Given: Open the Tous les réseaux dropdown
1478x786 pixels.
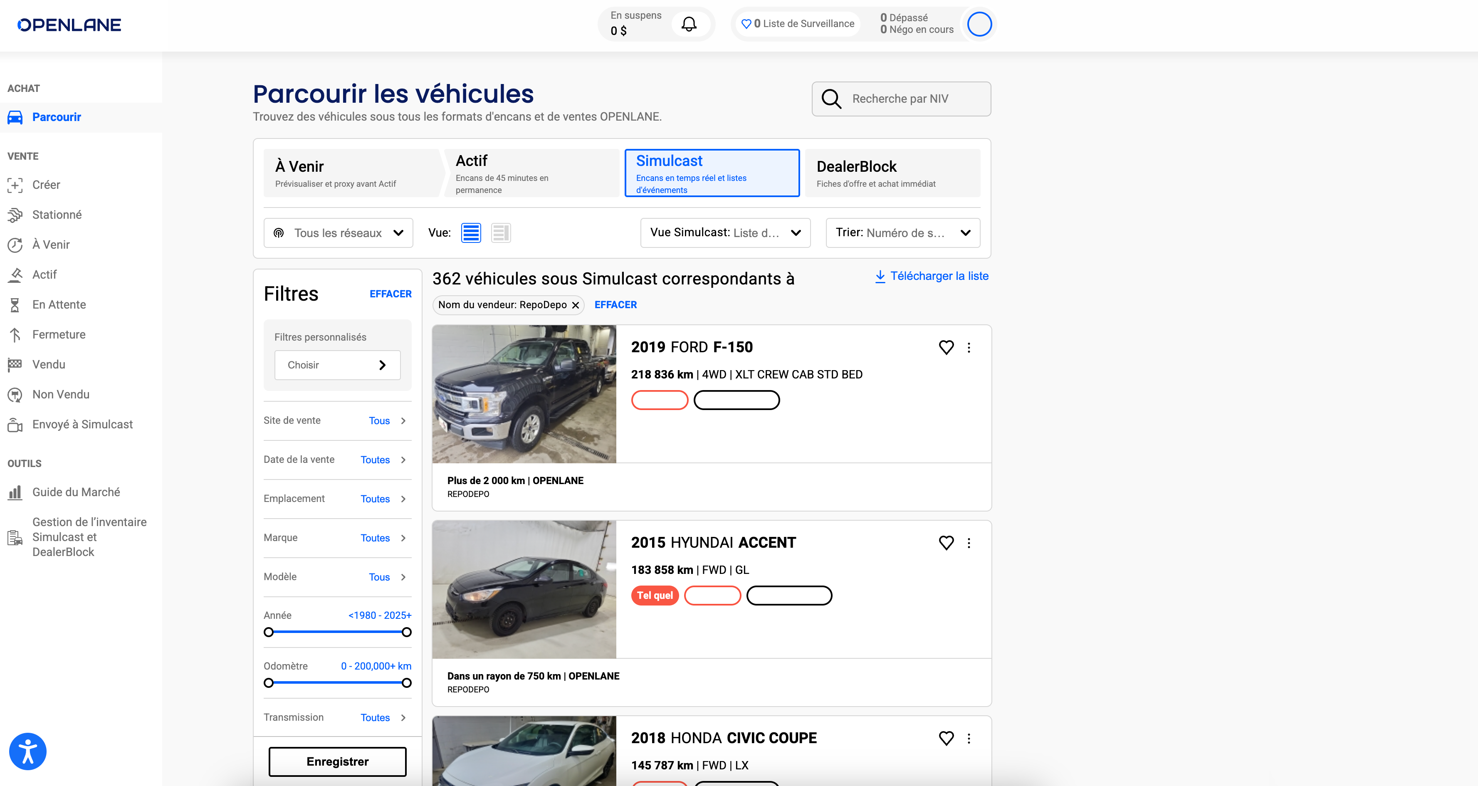Looking at the screenshot, I should [338, 233].
